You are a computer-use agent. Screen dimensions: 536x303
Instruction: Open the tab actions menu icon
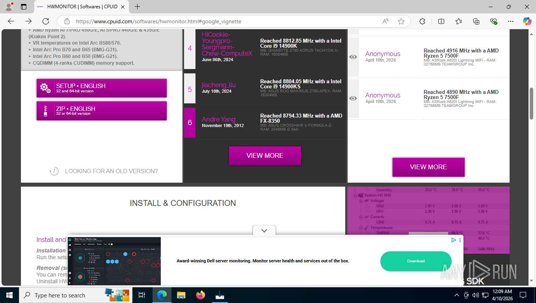tap(24, 7)
